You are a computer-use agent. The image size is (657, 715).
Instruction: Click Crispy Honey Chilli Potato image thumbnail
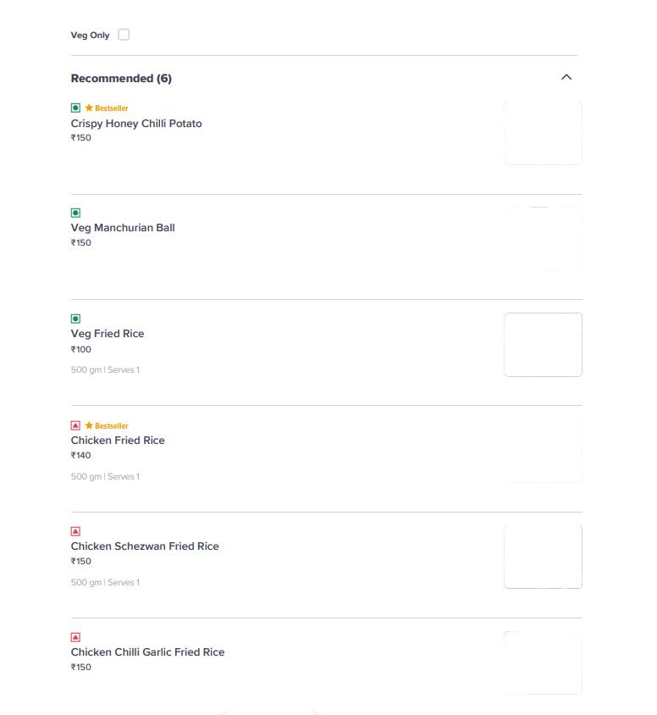(x=543, y=133)
